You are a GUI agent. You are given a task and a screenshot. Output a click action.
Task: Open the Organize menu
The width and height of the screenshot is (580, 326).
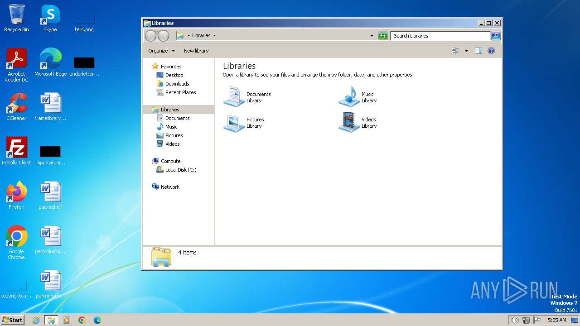tap(161, 51)
